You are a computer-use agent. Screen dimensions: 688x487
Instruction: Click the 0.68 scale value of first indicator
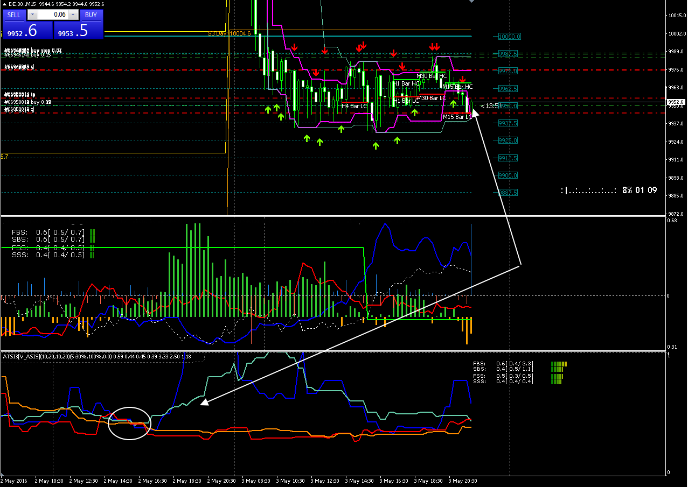(672, 220)
